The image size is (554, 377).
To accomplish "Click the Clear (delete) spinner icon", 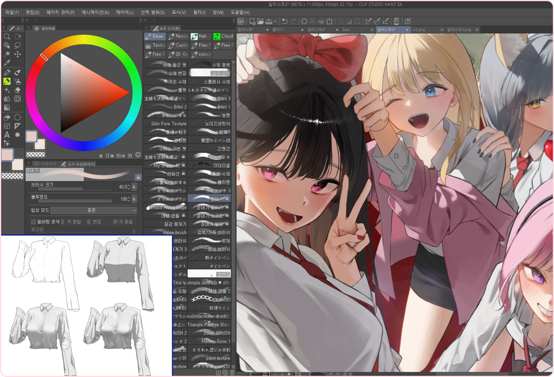I will pyautogui.click(x=304, y=21).
